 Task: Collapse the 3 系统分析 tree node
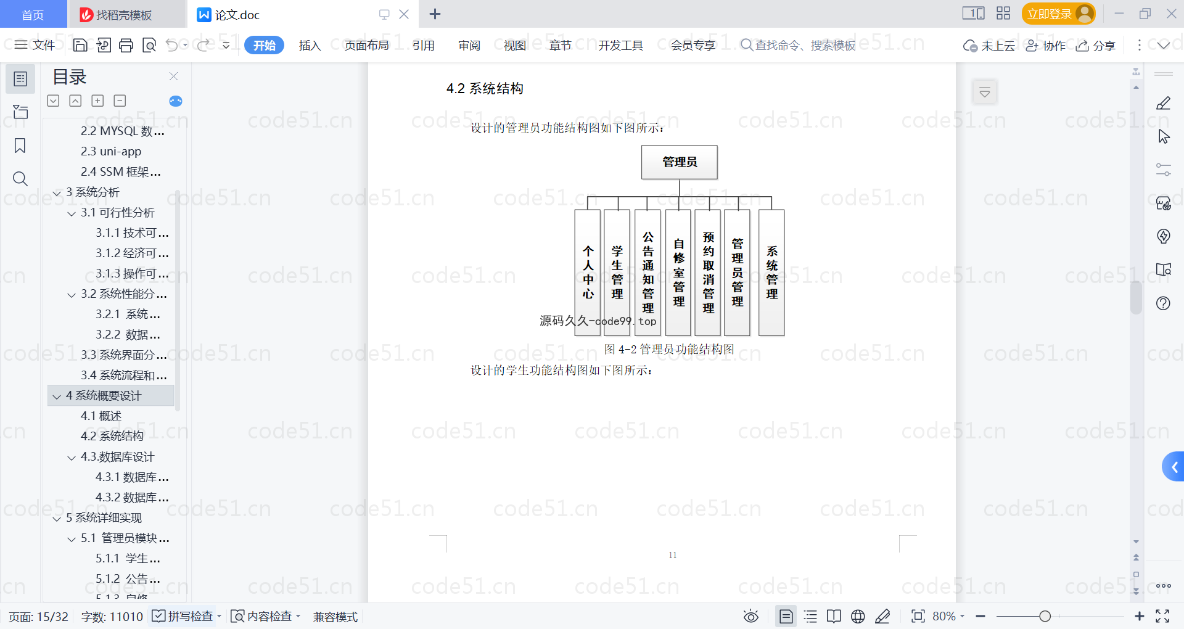coord(57,193)
